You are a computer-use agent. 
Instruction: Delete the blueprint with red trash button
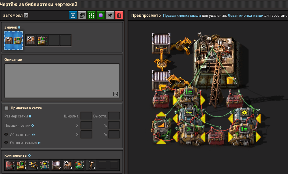pyautogui.click(x=119, y=15)
